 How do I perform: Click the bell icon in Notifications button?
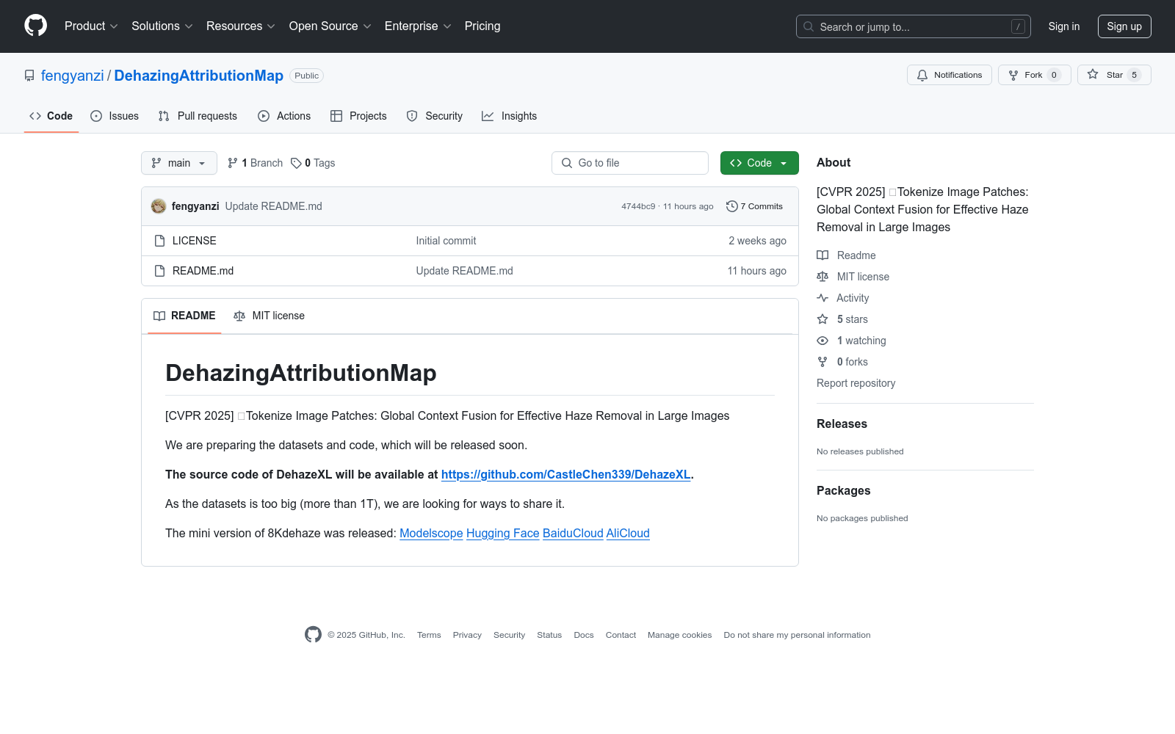[922, 75]
